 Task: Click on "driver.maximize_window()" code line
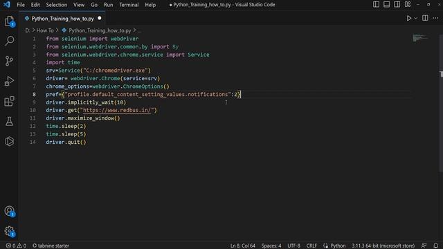pyautogui.click(x=83, y=118)
